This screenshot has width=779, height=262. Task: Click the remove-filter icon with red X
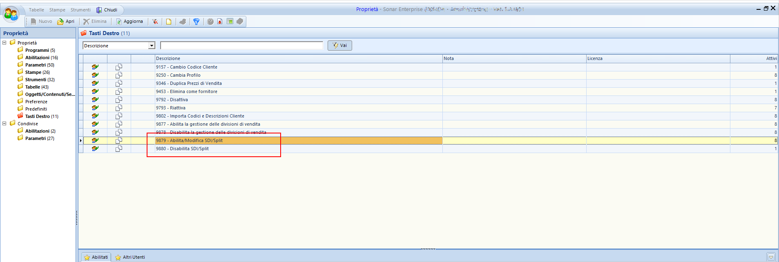(x=155, y=22)
